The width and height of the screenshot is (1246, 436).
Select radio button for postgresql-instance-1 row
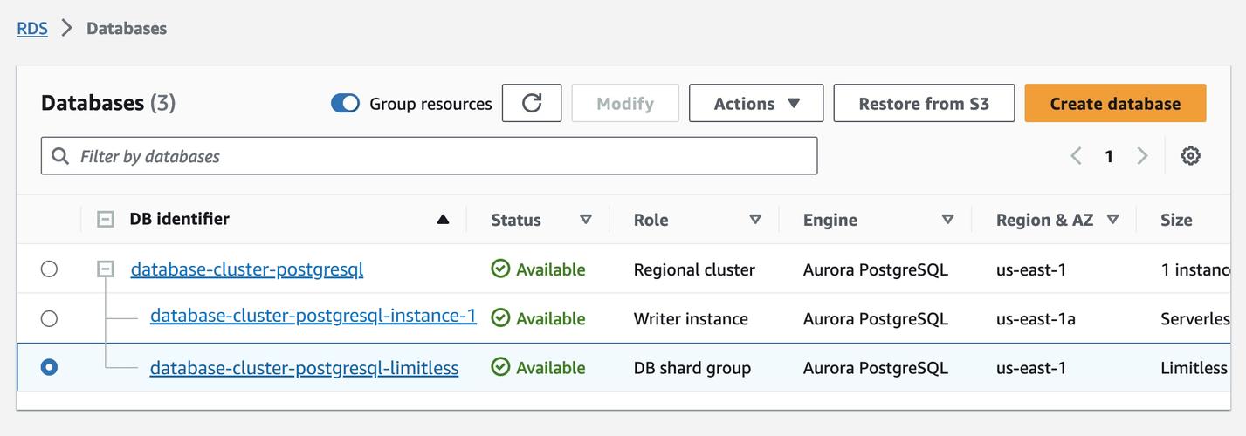[x=49, y=318]
